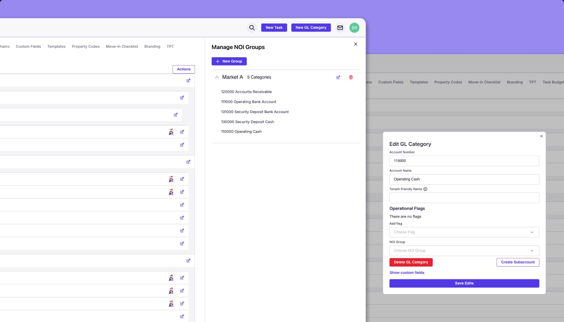Collapse Market A using the chevron
Screen dimensions: 564x322
[x=217, y=77]
